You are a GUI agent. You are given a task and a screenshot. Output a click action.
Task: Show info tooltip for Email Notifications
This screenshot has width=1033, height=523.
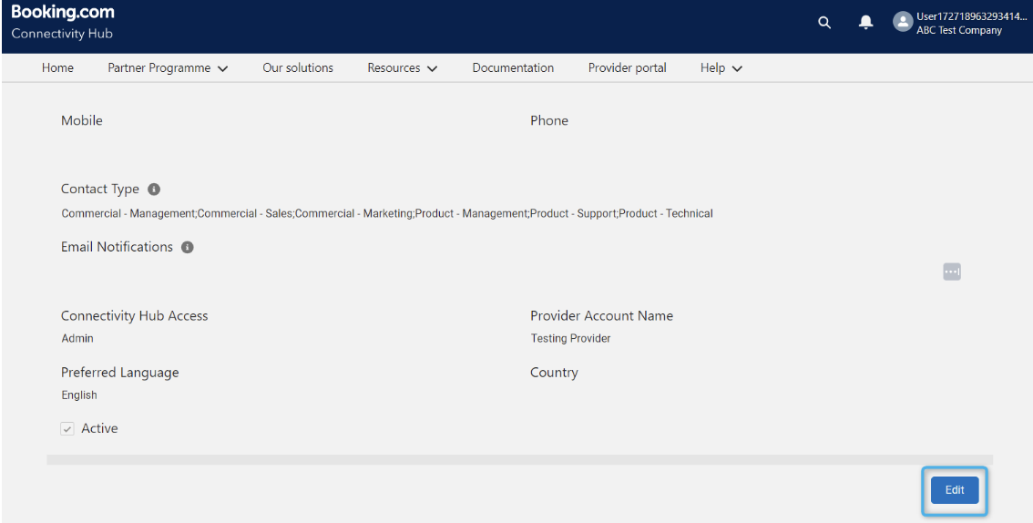pyautogui.click(x=188, y=247)
